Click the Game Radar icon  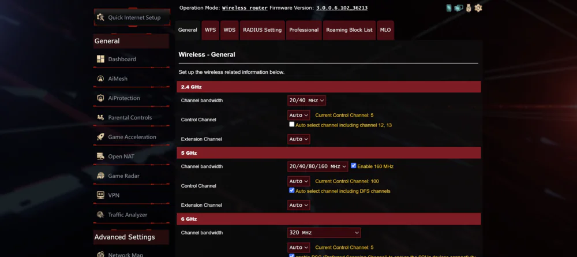(x=100, y=176)
